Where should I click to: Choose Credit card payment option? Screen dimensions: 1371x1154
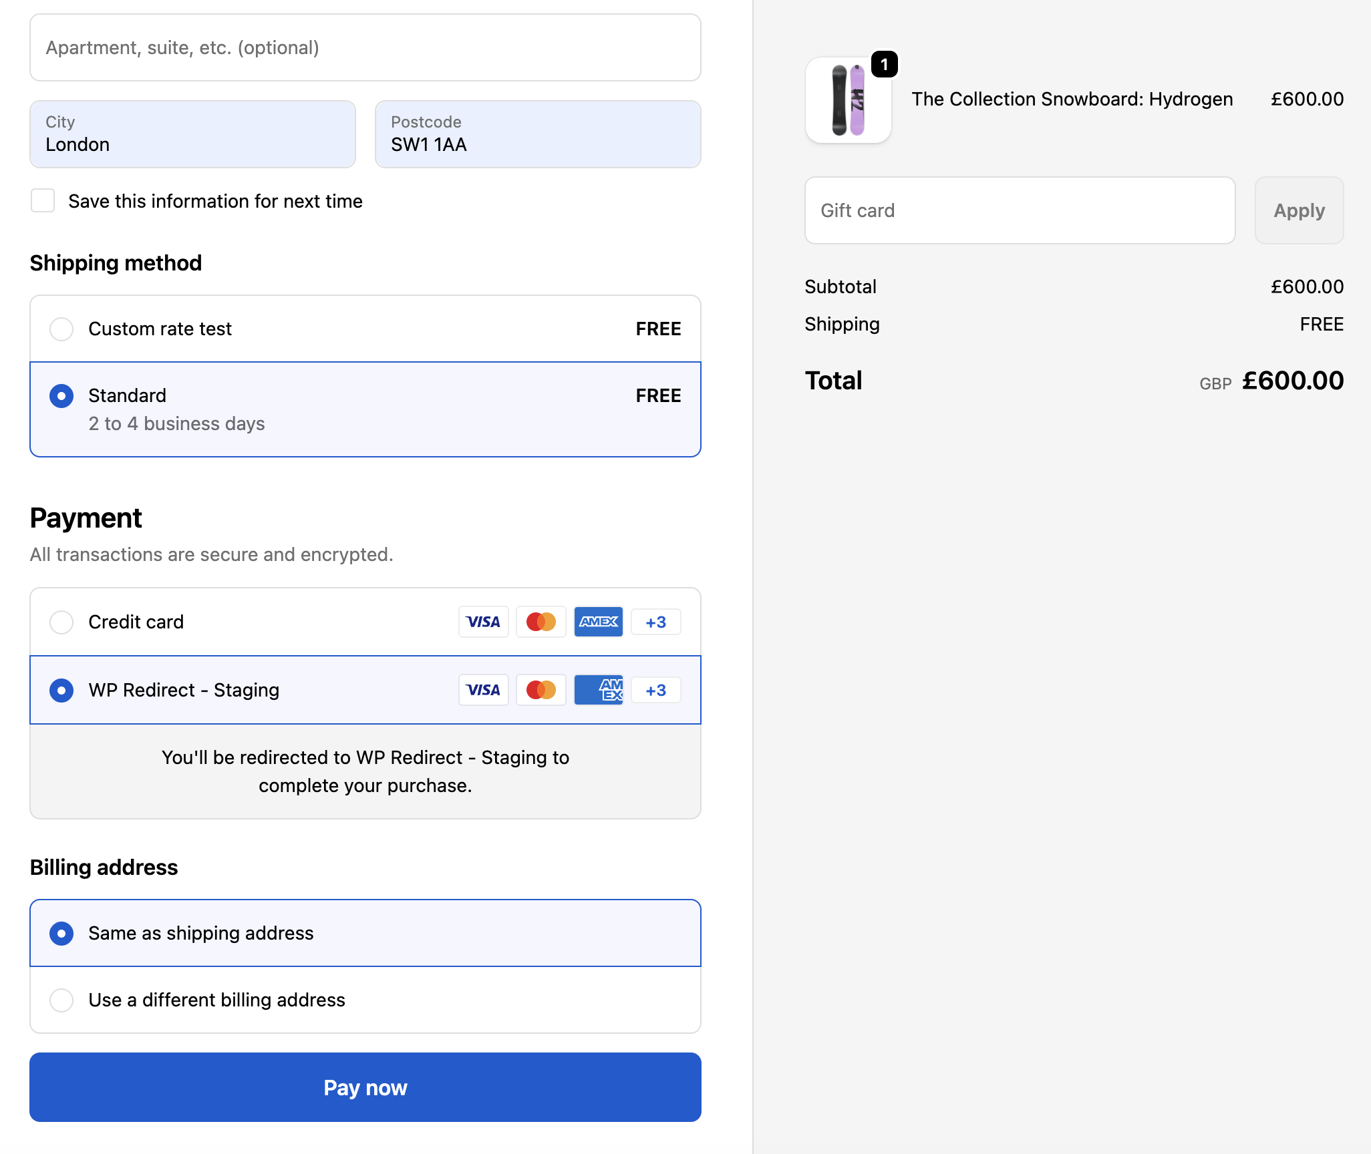61,622
